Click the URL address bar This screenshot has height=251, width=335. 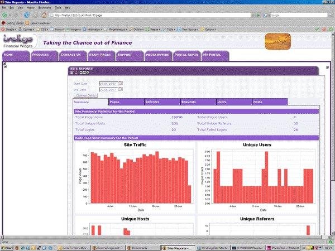(150, 15)
